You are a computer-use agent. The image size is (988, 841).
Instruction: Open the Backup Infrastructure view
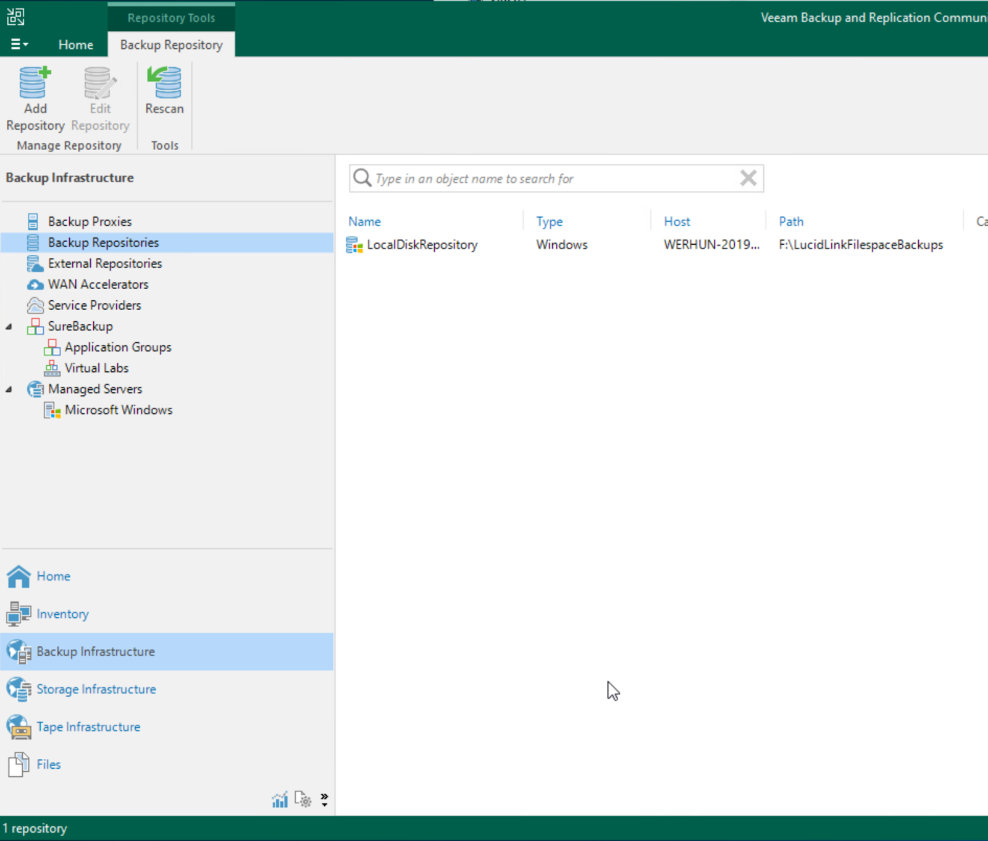[167, 651]
